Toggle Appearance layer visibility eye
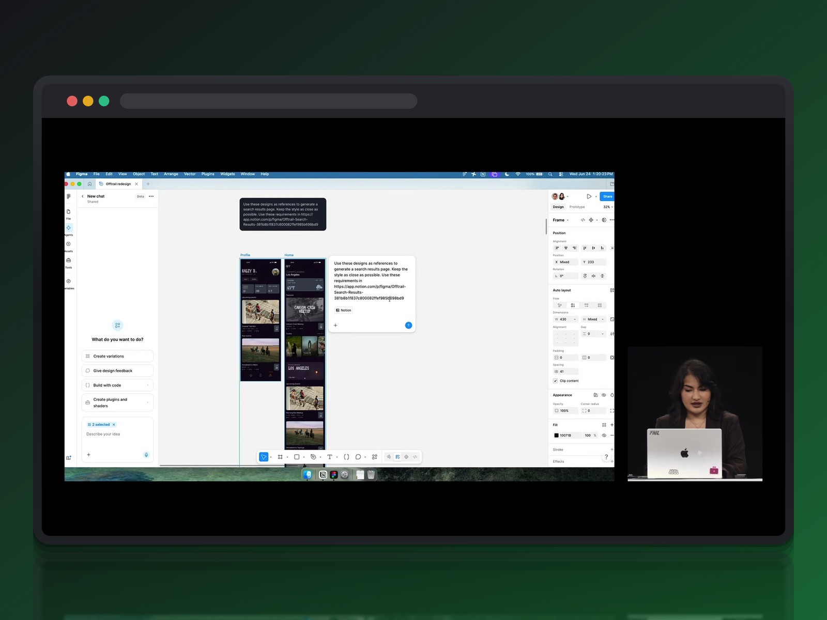 (x=604, y=395)
